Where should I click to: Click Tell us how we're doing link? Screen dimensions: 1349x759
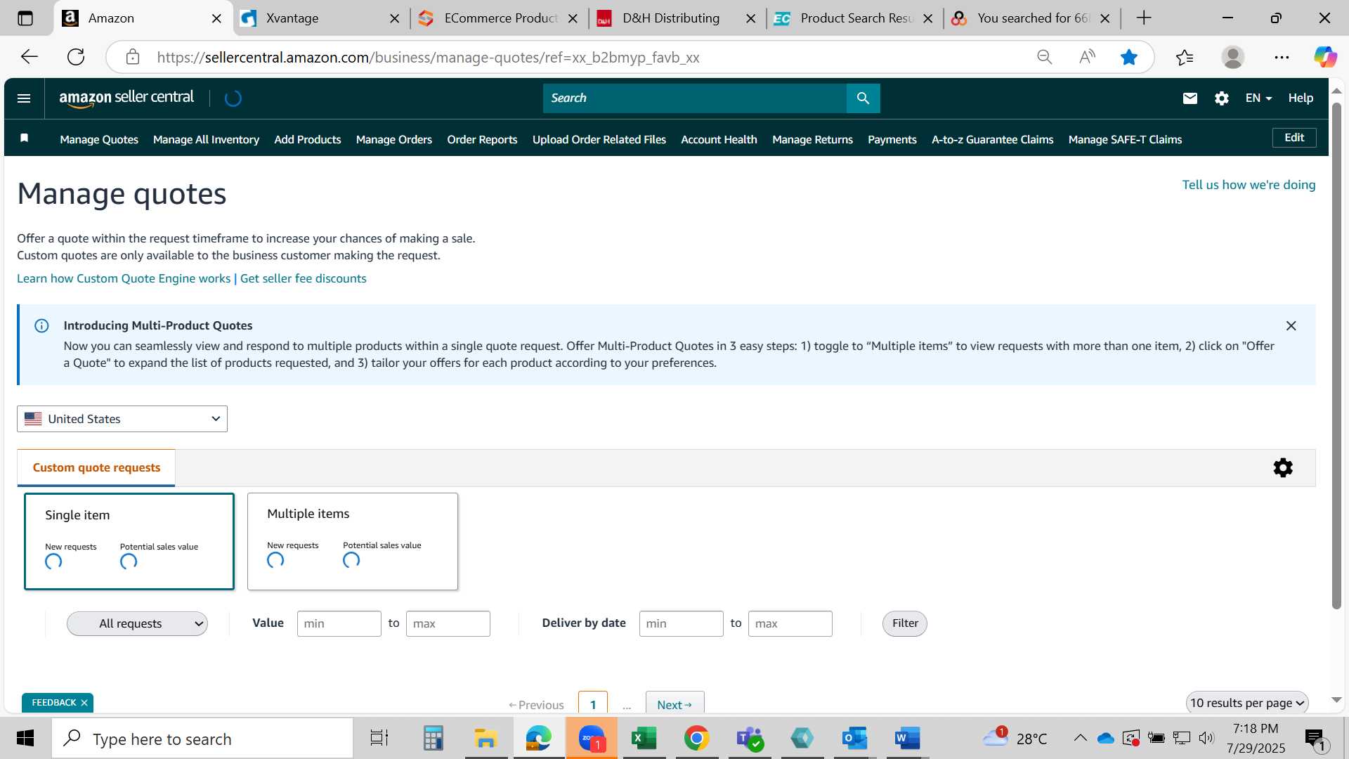click(1249, 185)
